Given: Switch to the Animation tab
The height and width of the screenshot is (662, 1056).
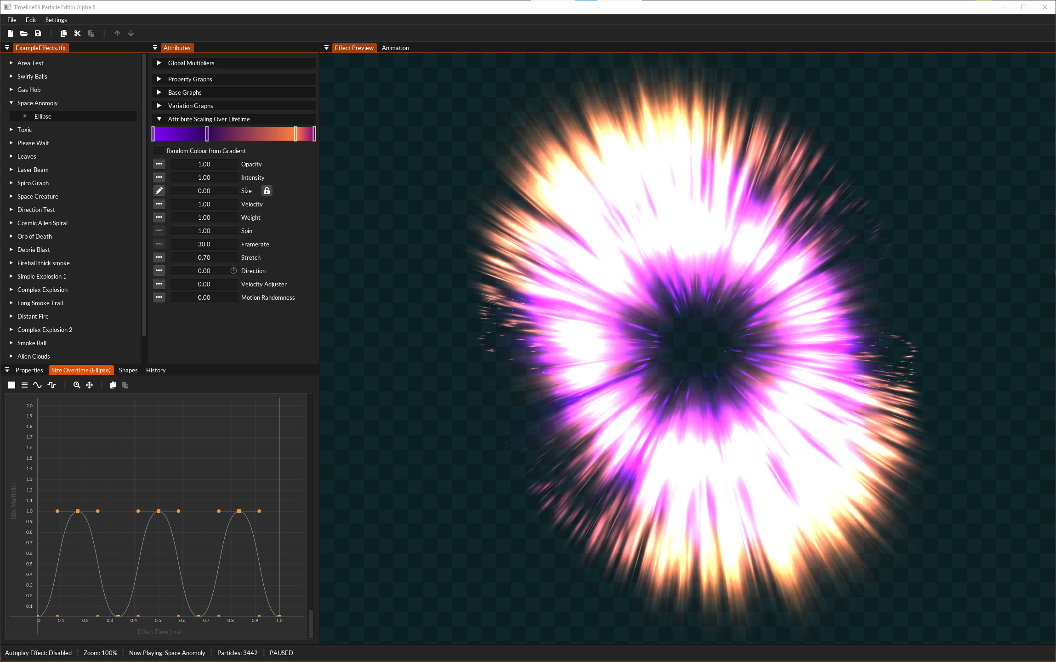Looking at the screenshot, I should pyautogui.click(x=395, y=47).
